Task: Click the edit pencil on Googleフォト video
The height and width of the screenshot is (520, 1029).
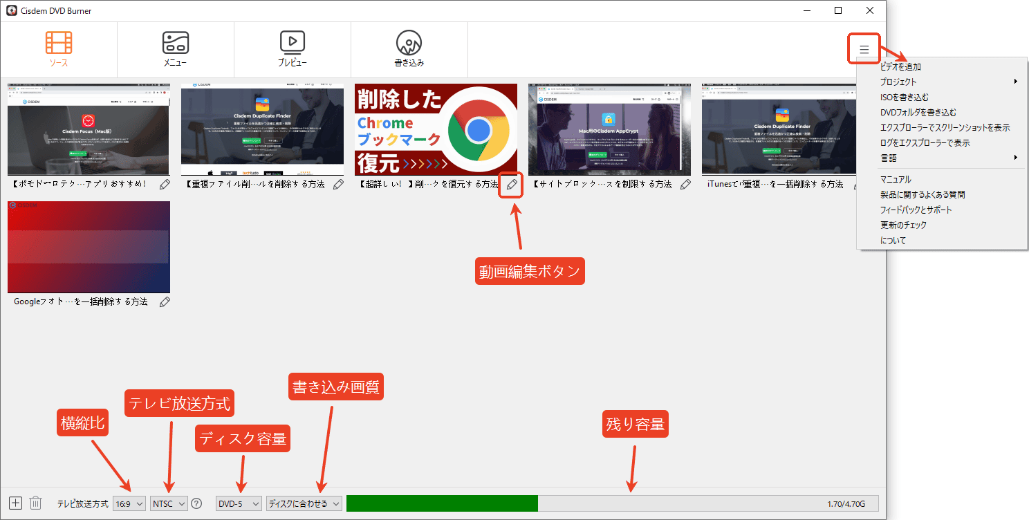Action: tap(165, 301)
